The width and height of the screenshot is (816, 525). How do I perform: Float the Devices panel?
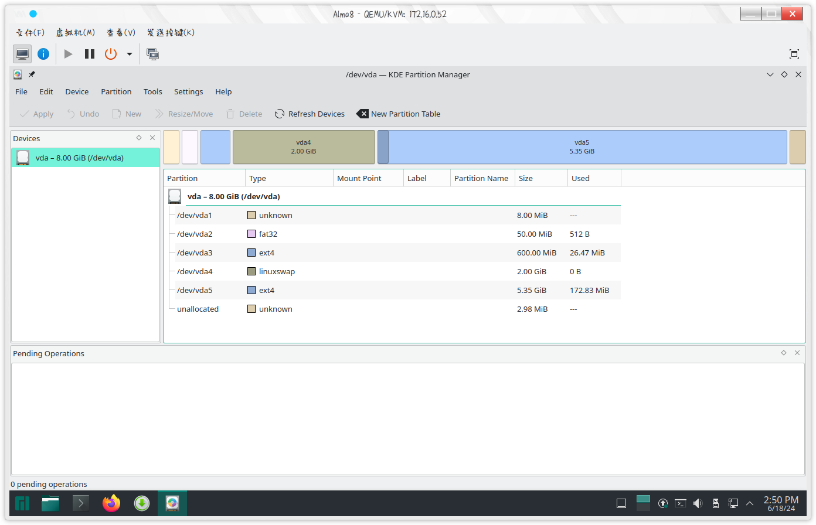coord(139,138)
